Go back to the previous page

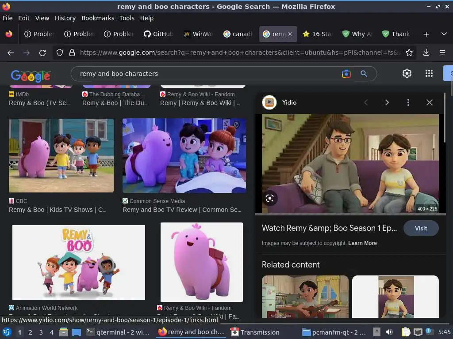click(x=11, y=53)
